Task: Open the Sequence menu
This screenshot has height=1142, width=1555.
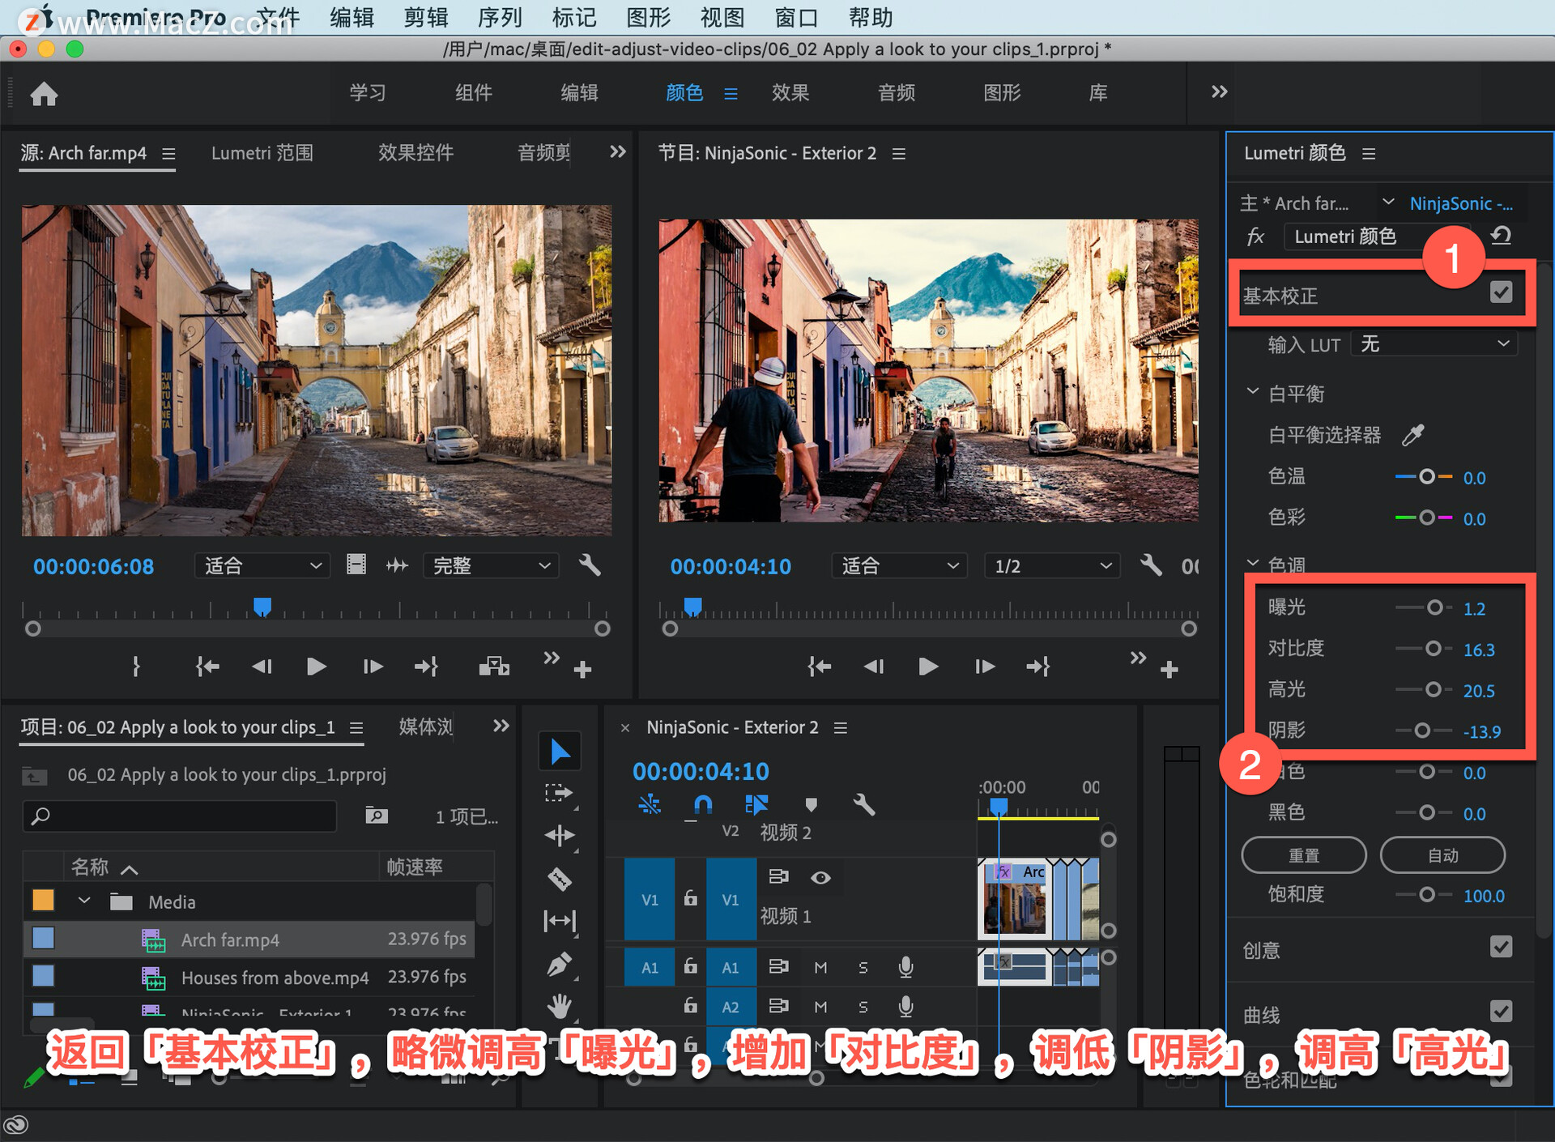Action: [500, 17]
